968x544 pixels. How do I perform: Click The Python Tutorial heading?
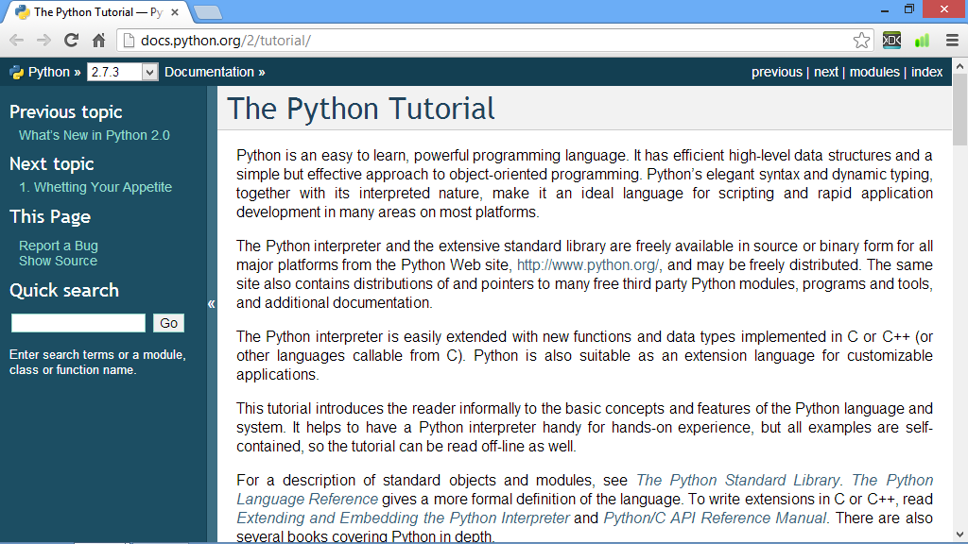pos(360,109)
